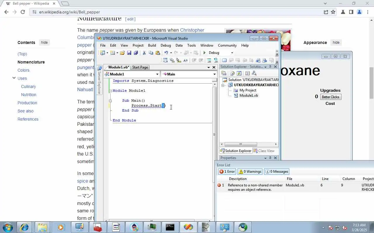Click the Better Clicks upgrade button
Screen dimensions: 374x233
coord(330,97)
